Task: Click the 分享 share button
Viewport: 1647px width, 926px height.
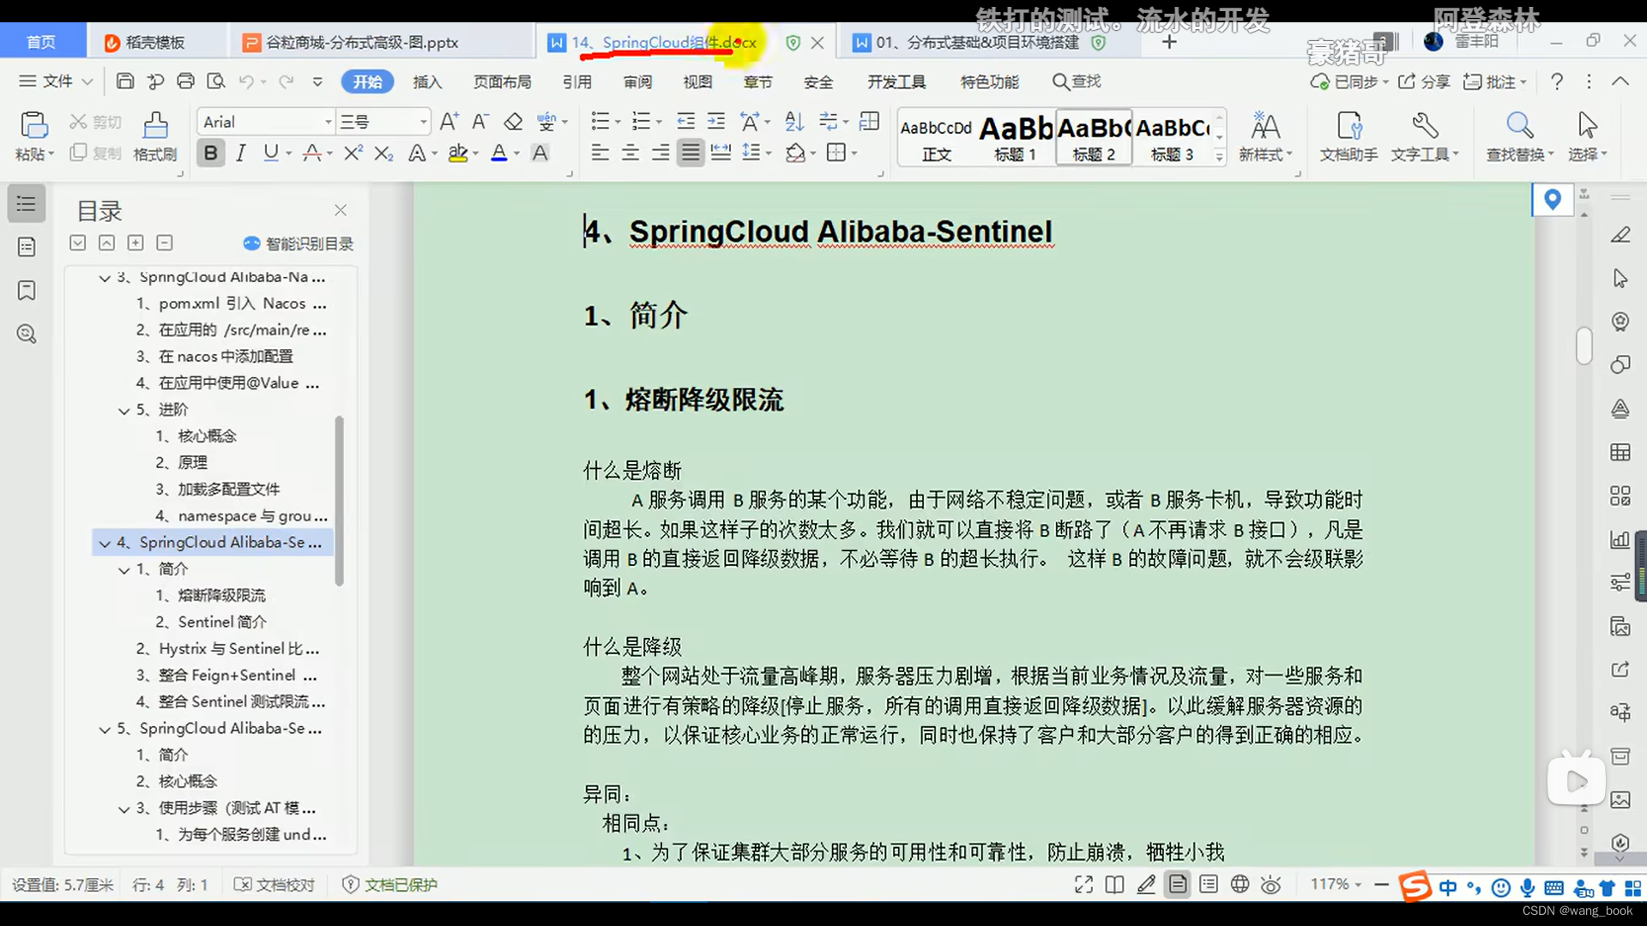Action: click(x=1424, y=81)
